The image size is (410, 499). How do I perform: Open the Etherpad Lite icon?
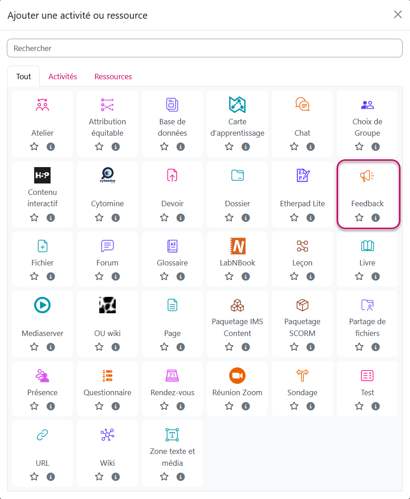pos(302,175)
